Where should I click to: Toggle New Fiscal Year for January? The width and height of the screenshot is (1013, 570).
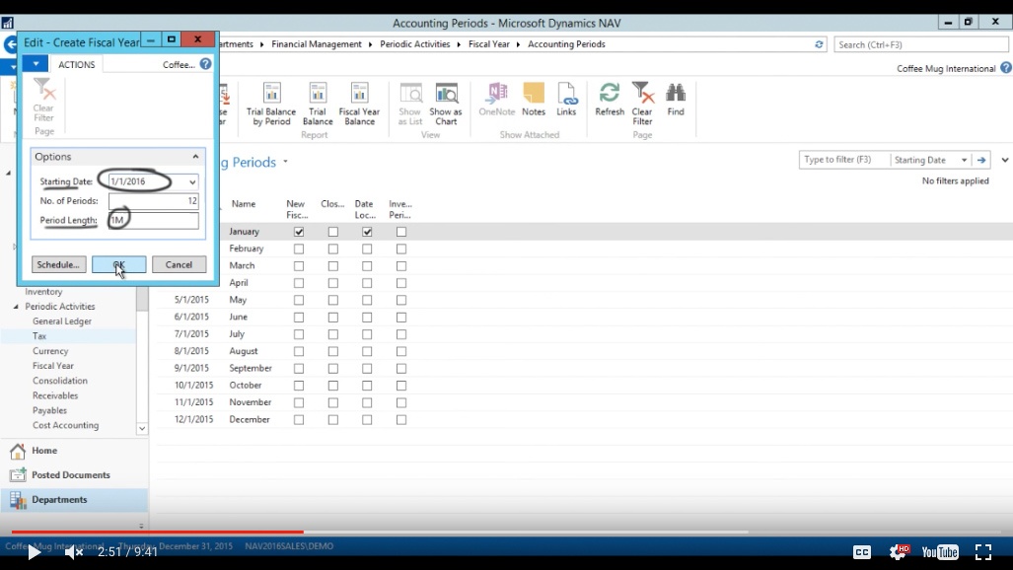299,232
